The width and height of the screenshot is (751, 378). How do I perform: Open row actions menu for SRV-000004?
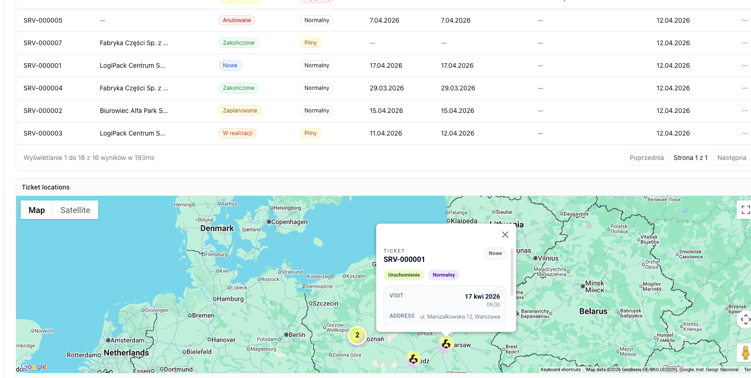point(745,88)
